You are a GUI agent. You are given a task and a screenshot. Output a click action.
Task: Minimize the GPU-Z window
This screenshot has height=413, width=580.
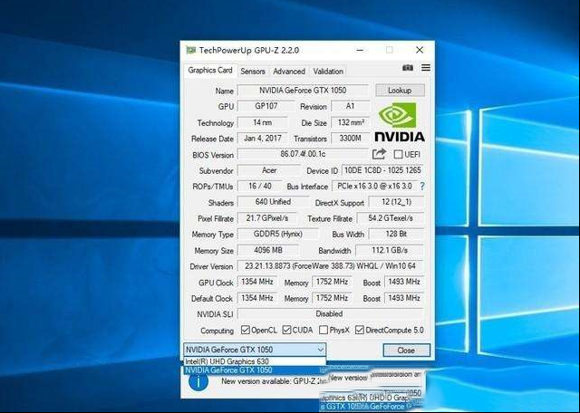(x=360, y=50)
